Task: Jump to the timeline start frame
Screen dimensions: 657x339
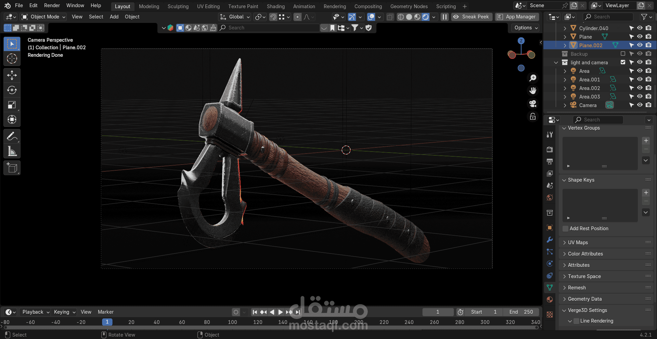Action: pos(255,312)
